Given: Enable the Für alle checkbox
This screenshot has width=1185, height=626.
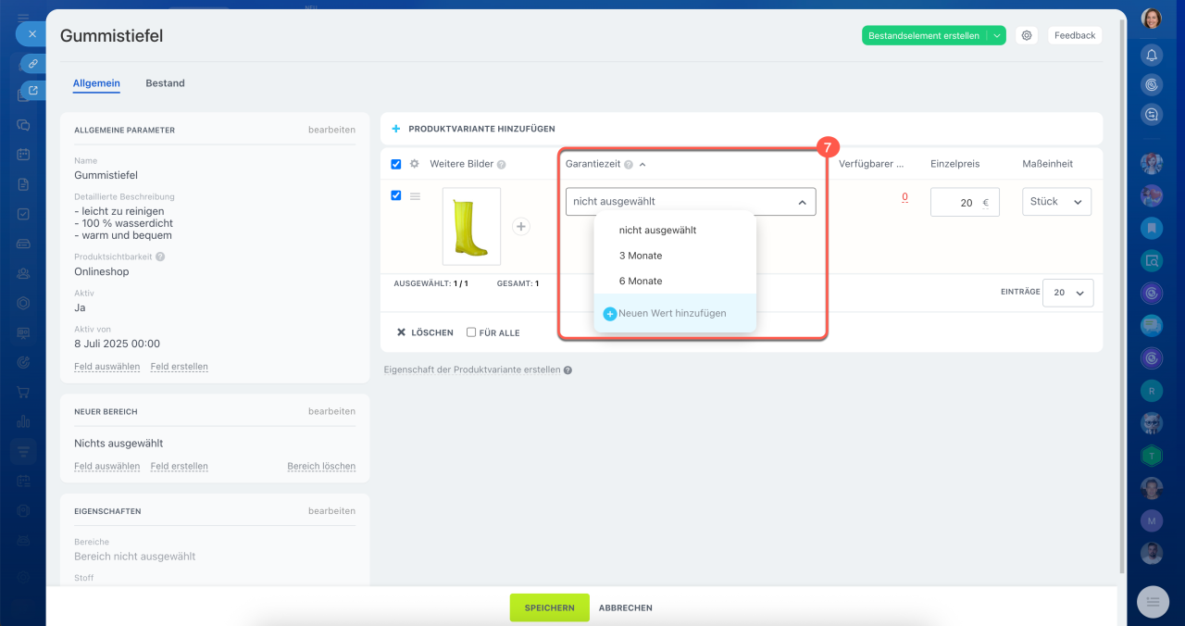Looking at the screenshot, I should (x=471, y=332).
